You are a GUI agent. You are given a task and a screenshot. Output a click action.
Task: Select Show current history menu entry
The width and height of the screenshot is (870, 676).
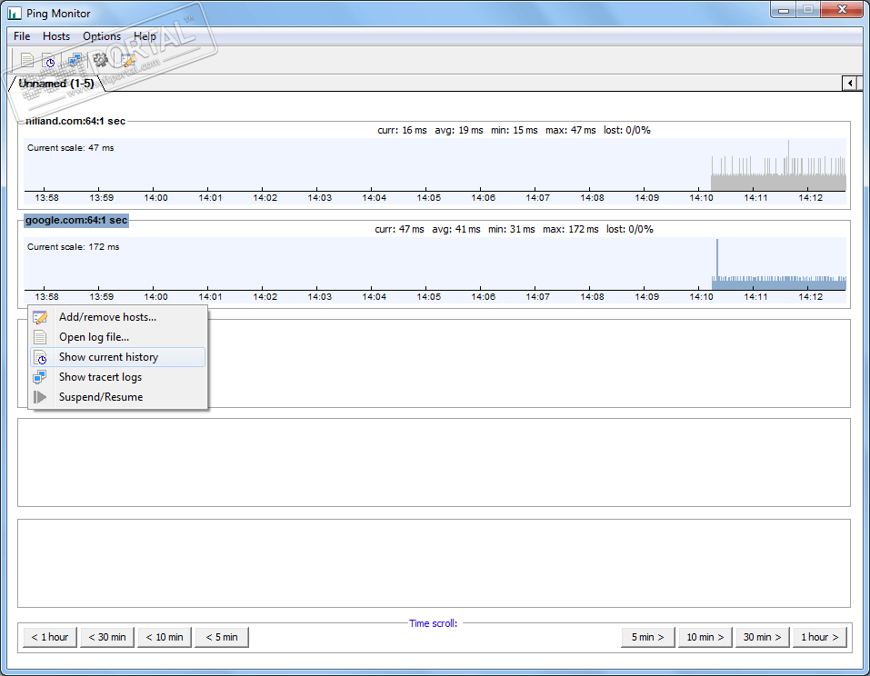(117, 357)
